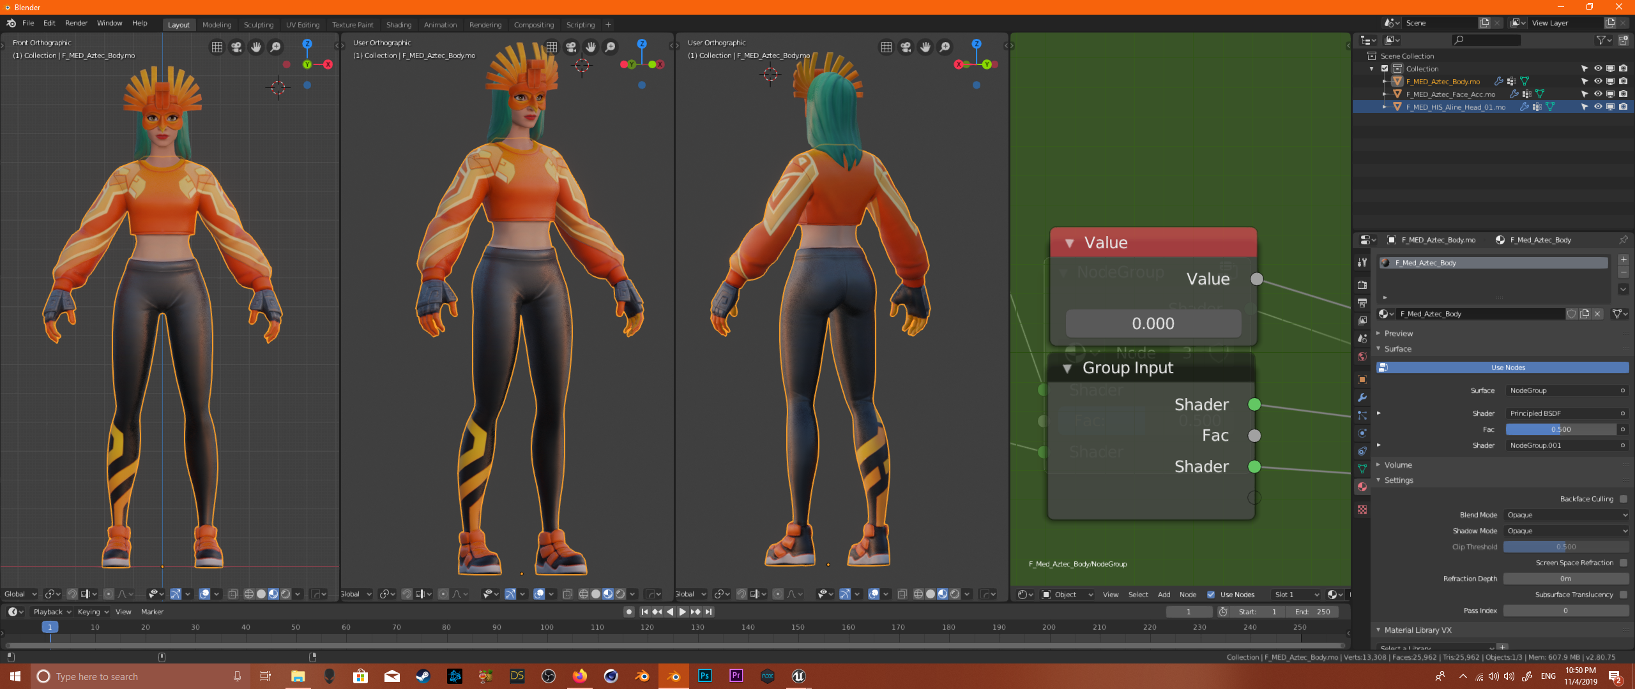
Task: Toggle Collection exclude checkbox in outliner
Action: pyautogui.click(x=1385, y=69)
